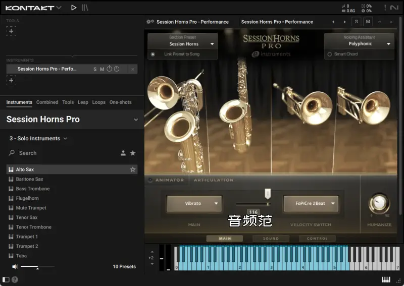Image resolution: width=404 pixels, height=286 pixels.
Task: Go to next preset arrow in instrument header
Action: (x=344, y=22)
